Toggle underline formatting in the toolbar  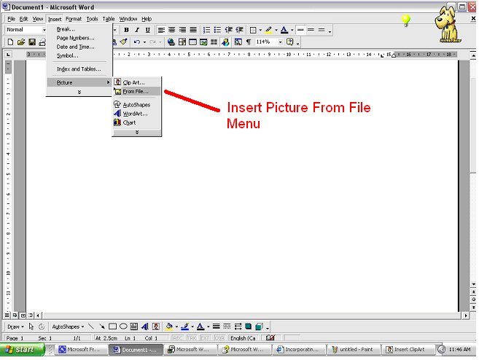(147, 30)
